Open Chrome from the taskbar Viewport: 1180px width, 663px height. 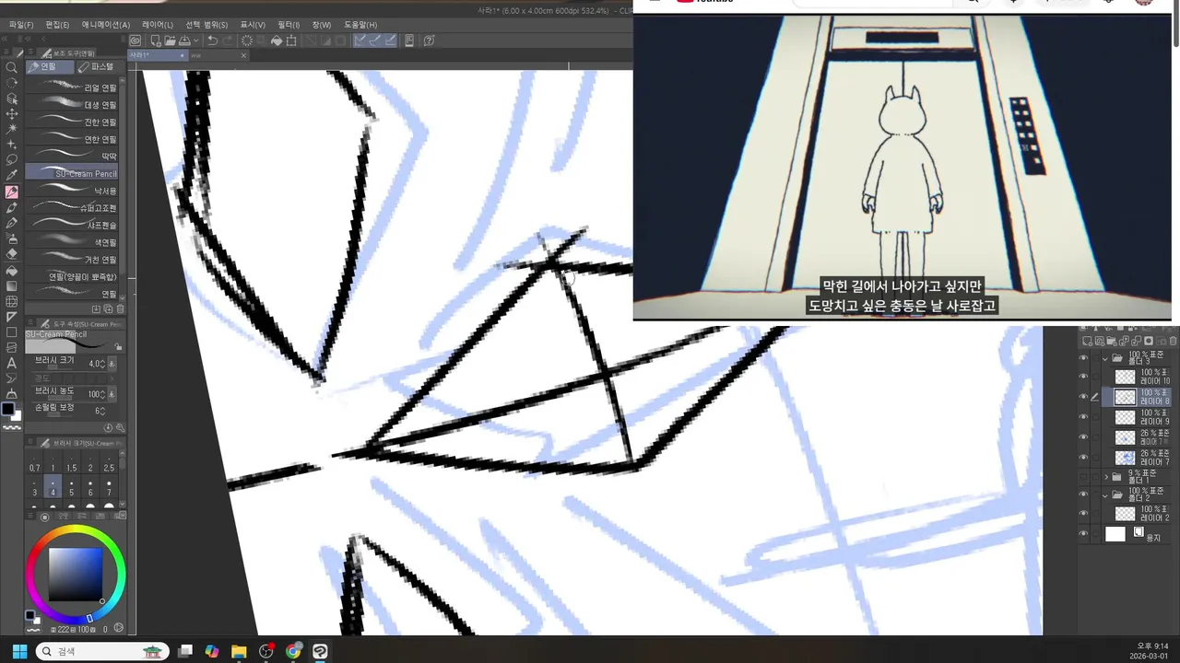(293, 651)
